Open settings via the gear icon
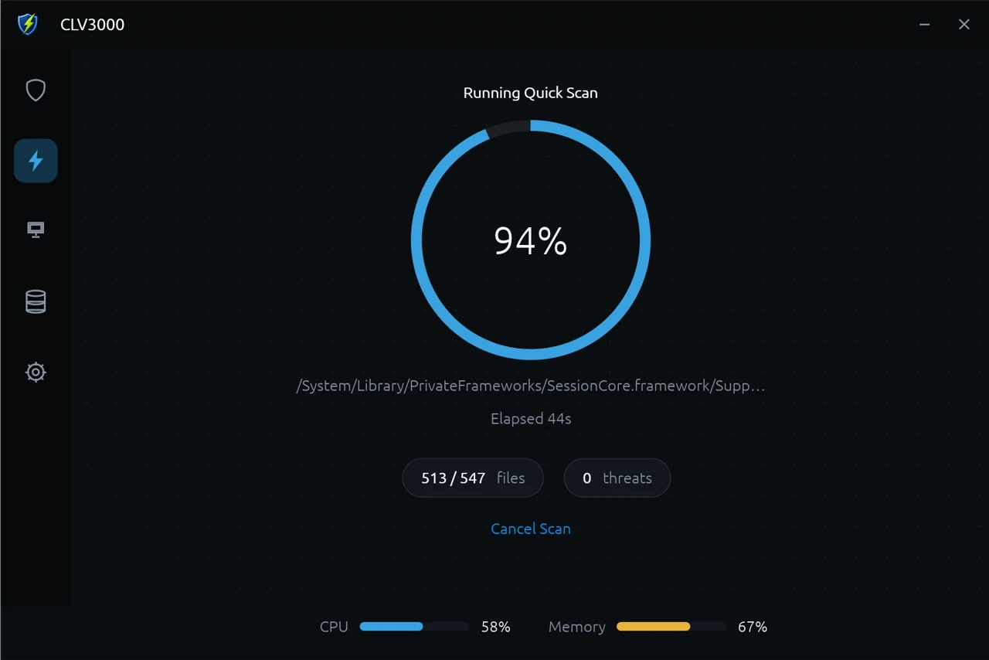The height and width of the screenshot is (660, 989). [x=36, y=372]
